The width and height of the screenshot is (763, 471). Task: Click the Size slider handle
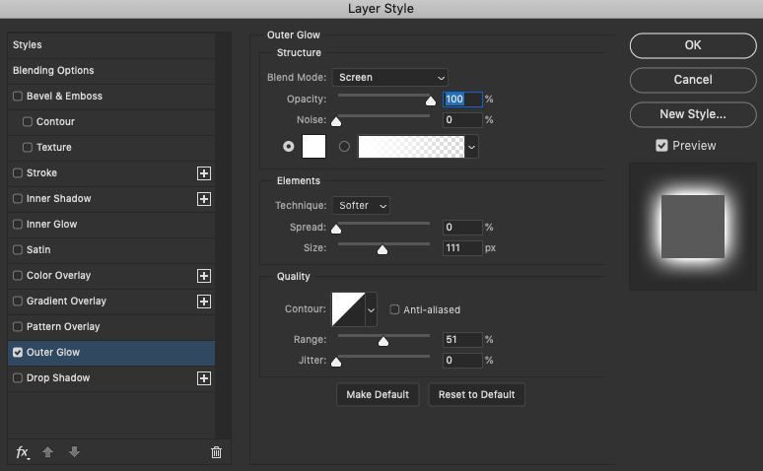(382, 249)
